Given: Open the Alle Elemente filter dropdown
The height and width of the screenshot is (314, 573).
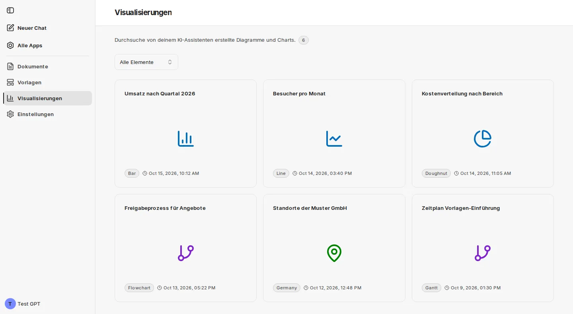Looking at the screenshot, I should 146,62.
